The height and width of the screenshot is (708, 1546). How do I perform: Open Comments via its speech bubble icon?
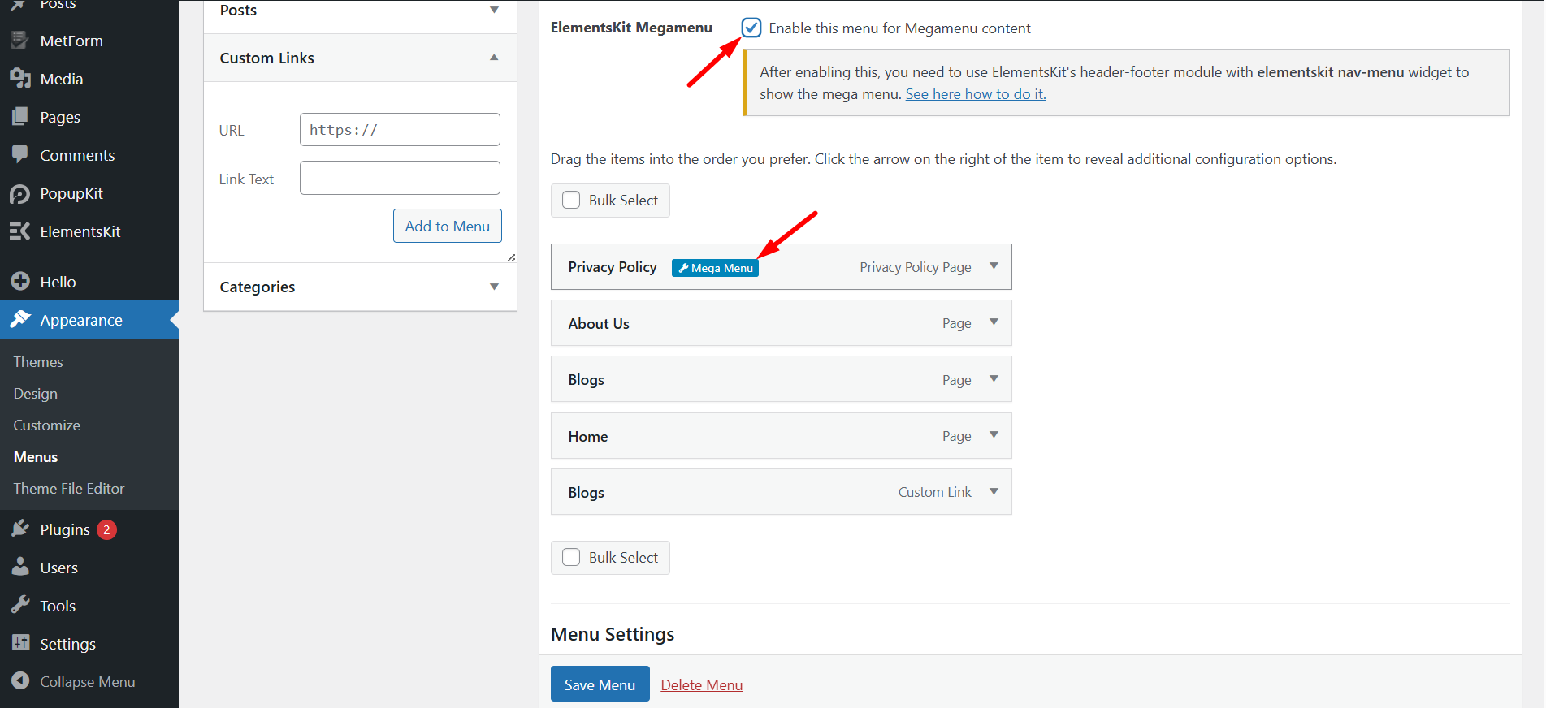click(20, 154)
